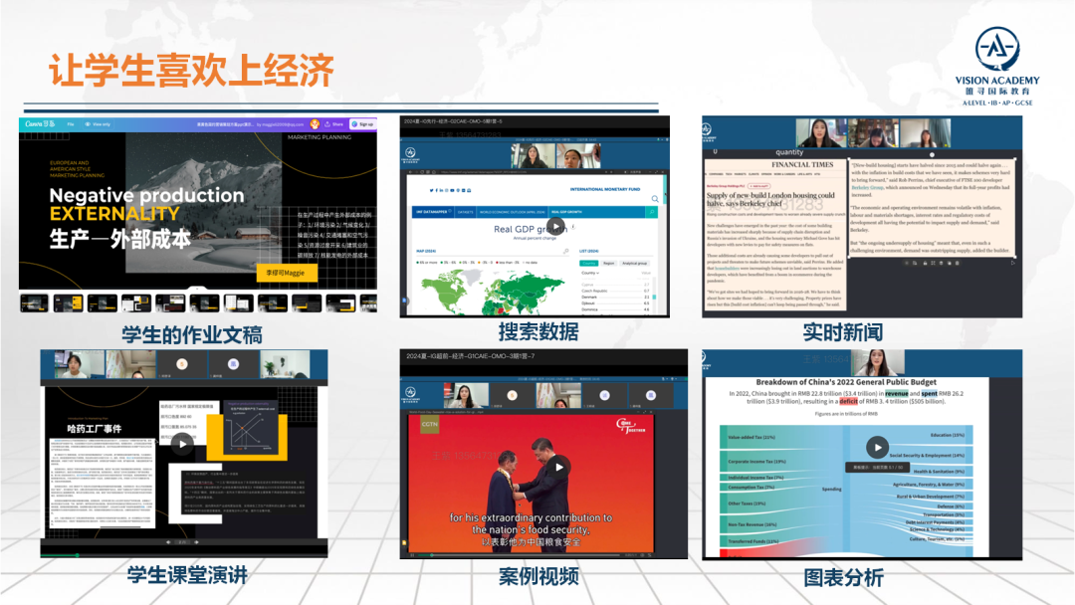Click the "6% or more" map legend entry
The width and height of the screenshot is (1075, 605).
click(427, 263)
